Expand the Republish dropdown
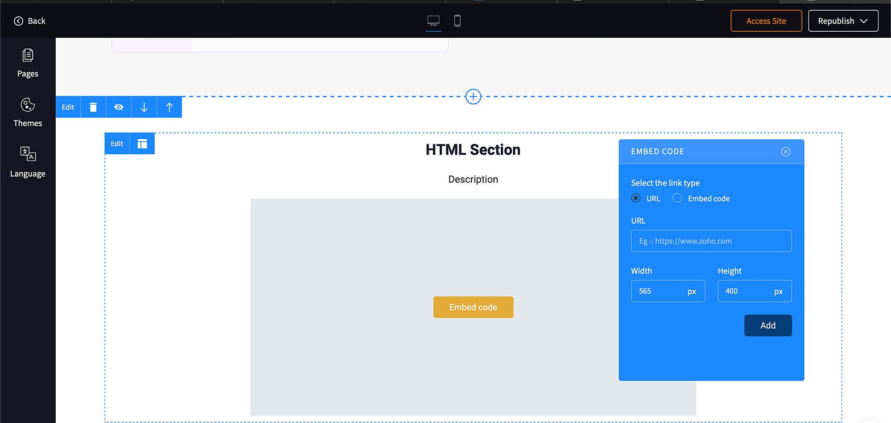The width and height of the screenshot is (891, 423). pos(843,21)
